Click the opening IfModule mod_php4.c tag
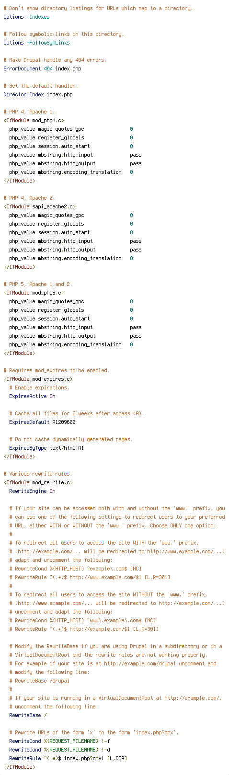Screen dimensions: 229x775 tap(34, 120)
